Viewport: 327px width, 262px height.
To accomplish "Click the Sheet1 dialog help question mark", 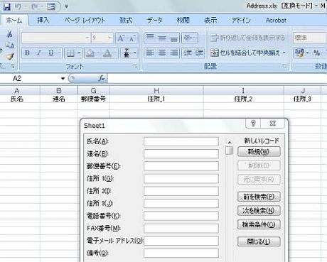I will 253,124.
